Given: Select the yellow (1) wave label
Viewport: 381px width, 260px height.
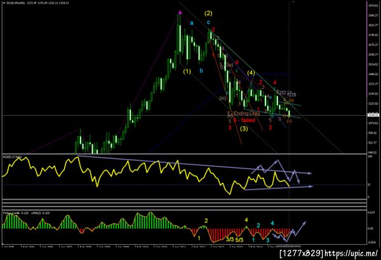Looking at the screenshot, I should pyautogui.click(x=187, y=71).
